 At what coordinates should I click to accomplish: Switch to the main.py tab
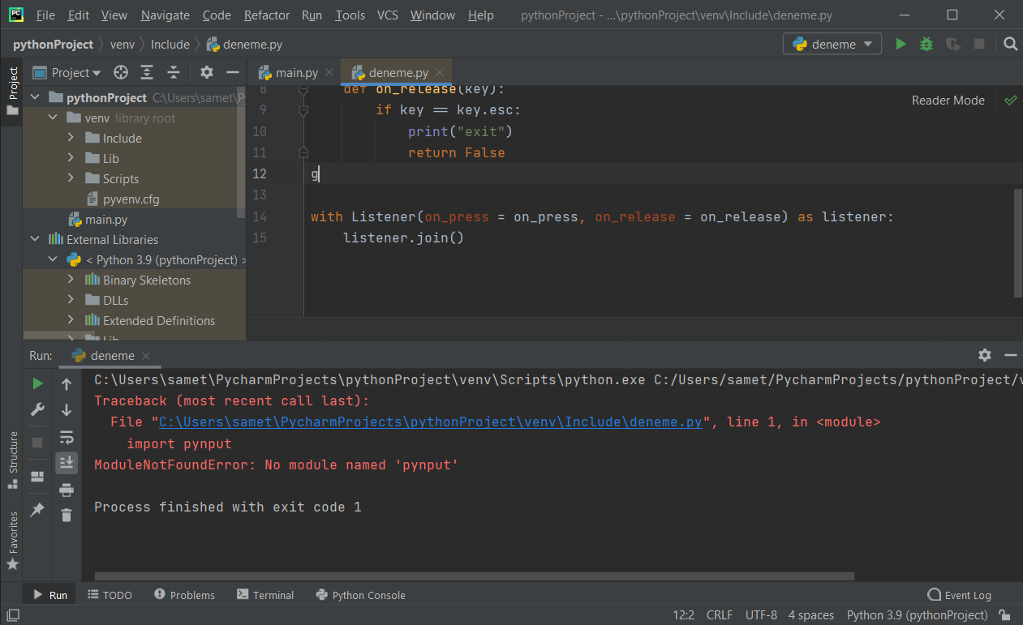pos(294,72)
